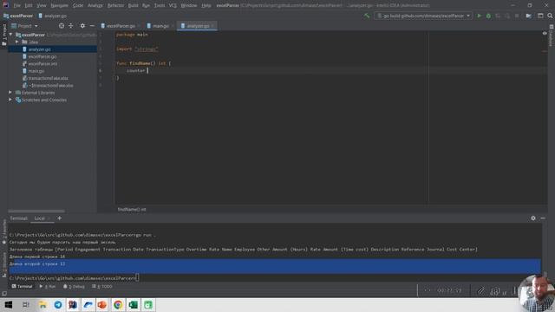Open the Build menu

click(x=133, y=5)
